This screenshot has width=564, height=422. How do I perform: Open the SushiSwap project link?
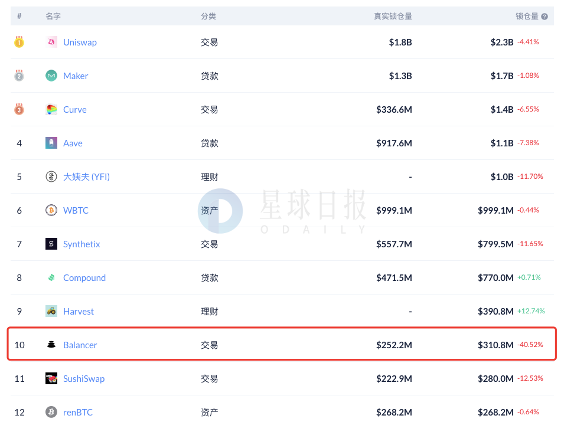[84, 379]
